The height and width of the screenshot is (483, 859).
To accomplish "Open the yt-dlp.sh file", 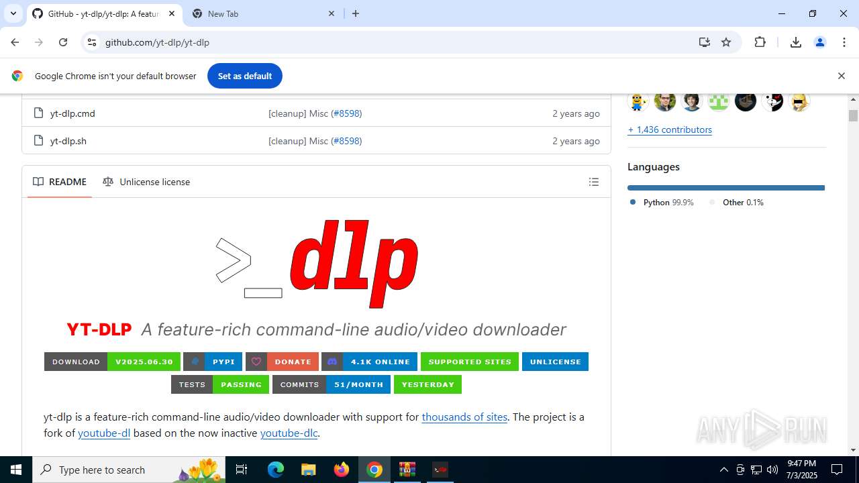I will (68, 141).
